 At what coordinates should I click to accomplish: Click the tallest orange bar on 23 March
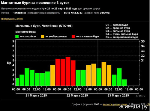(104, 74)
